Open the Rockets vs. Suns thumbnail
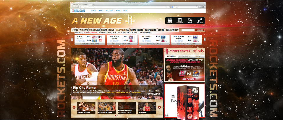Image resolution: width=283 pixels, height=120 pixels. coord(86,108)
